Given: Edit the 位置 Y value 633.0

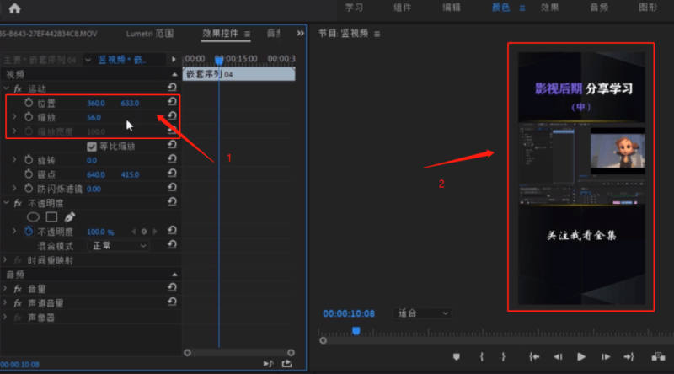Looking at the screenshot, I should pos(130,103).
